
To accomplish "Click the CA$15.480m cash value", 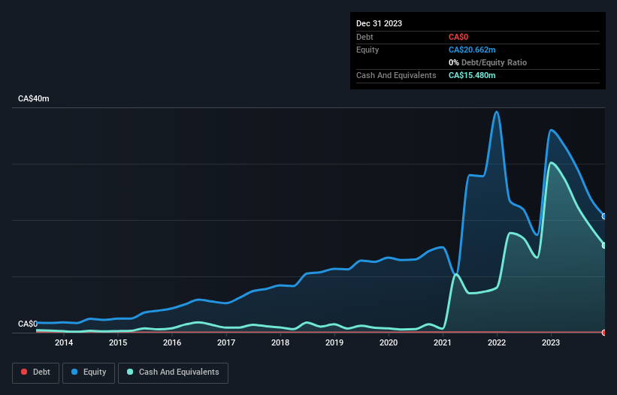I will 472,75.
